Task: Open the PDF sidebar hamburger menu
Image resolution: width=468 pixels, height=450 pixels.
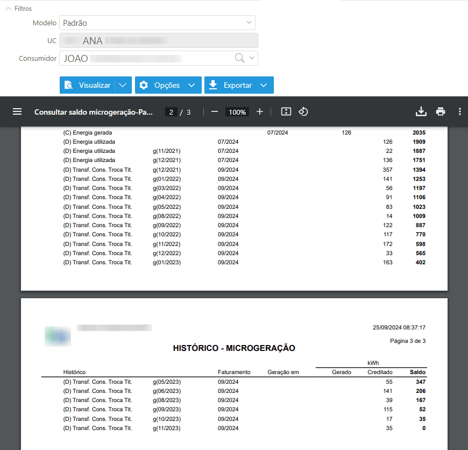Action: click(17, 112)
